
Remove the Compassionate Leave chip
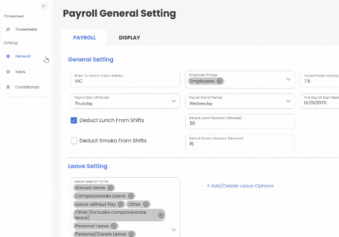tap(131, 196)
